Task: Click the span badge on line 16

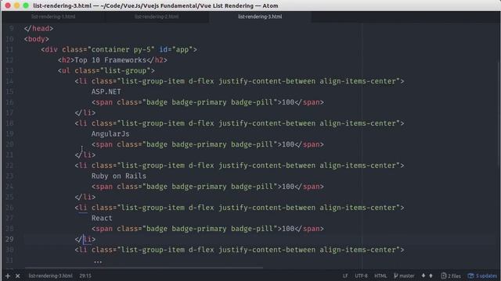Action: (207, 102)
